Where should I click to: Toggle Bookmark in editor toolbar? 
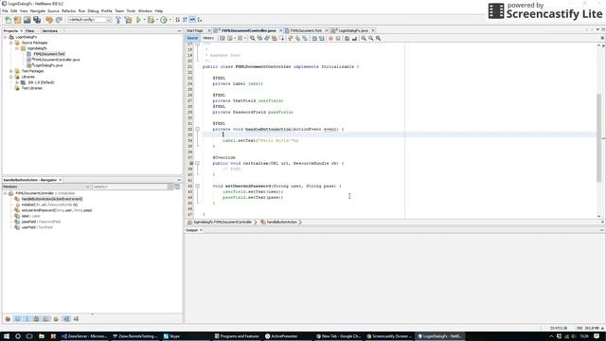305,38
